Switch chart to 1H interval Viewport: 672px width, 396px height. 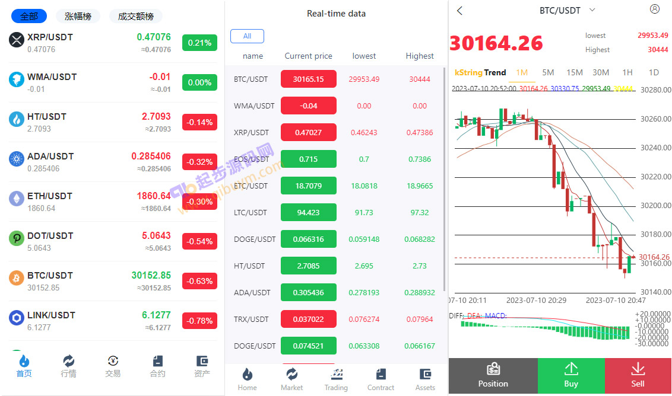coord(627,72)
